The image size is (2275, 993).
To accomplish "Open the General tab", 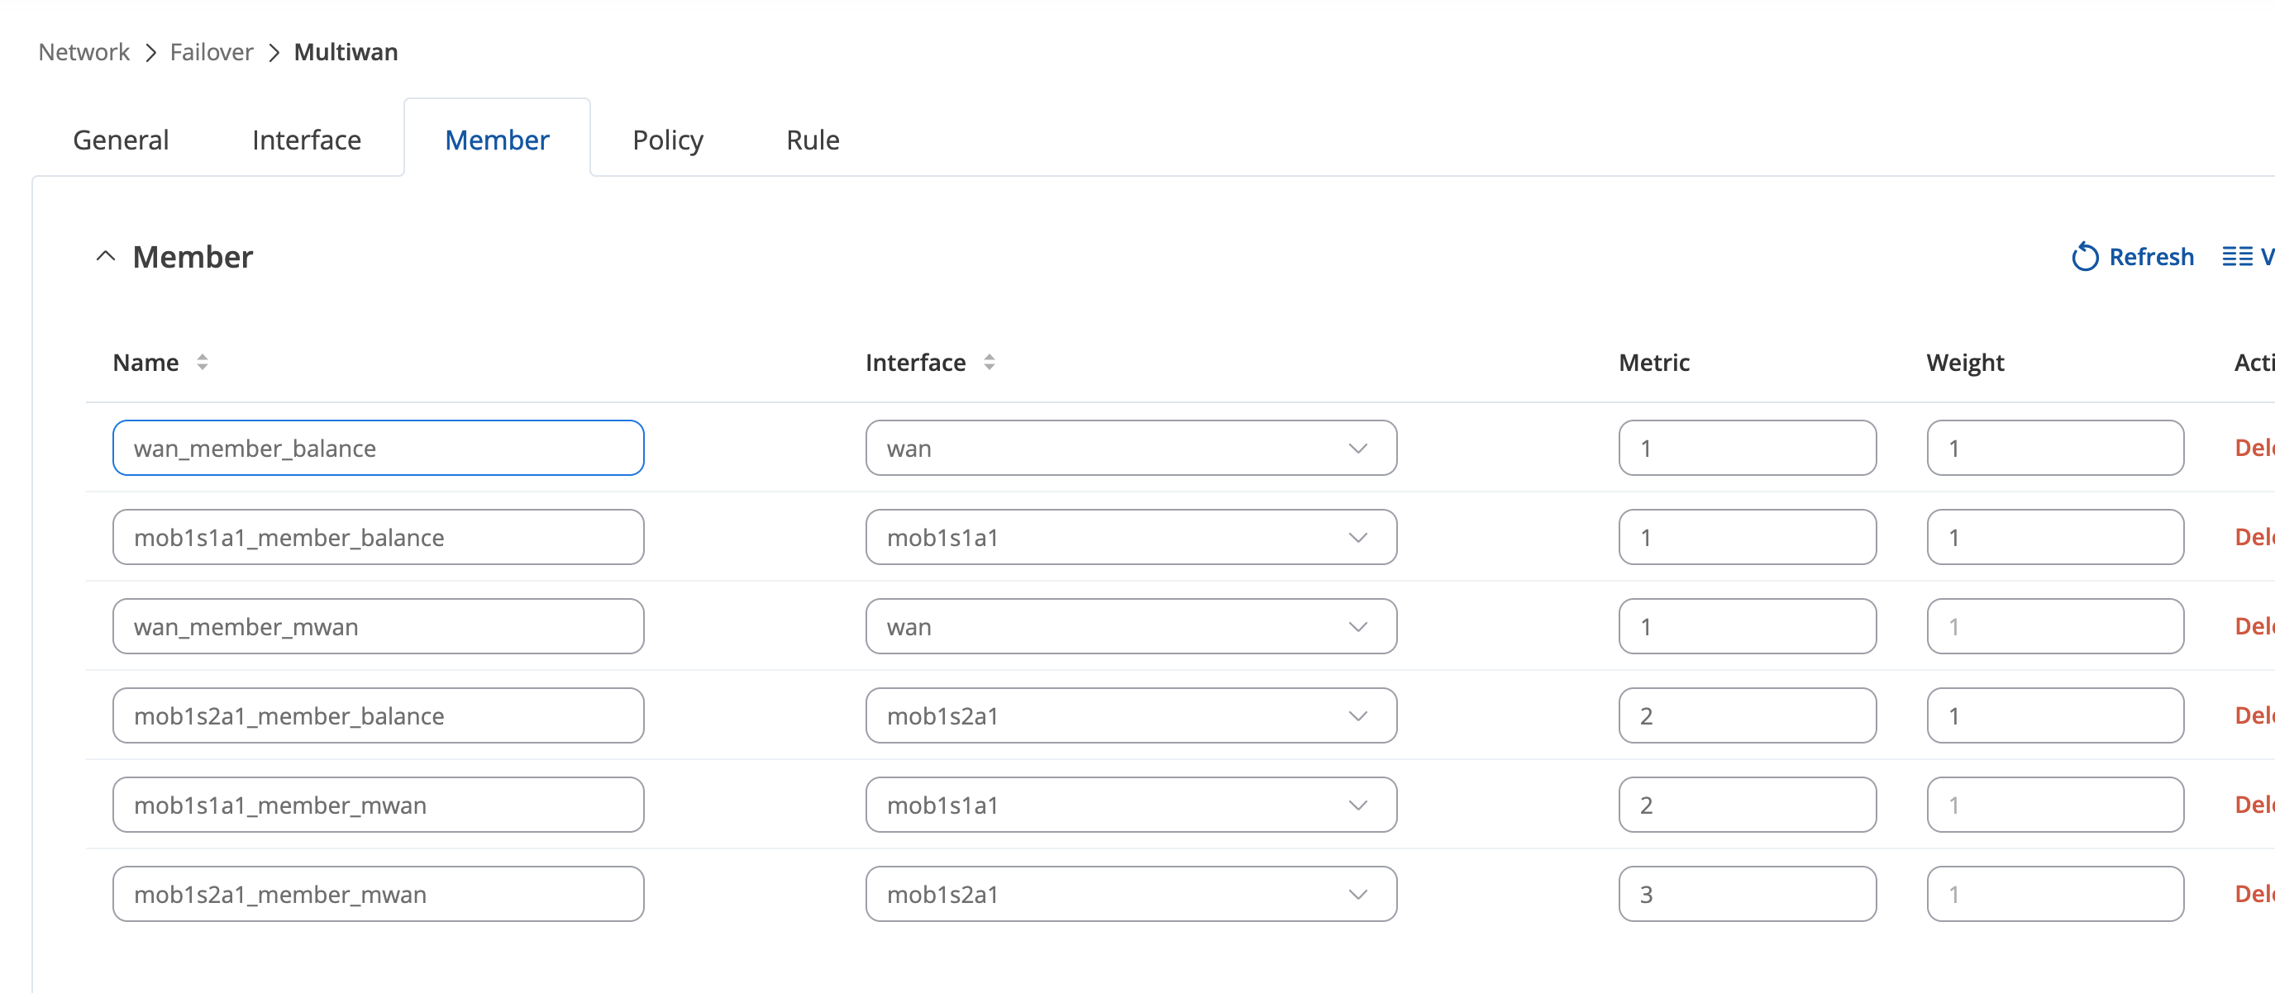I will pyautogui.click(x=121, y=140).
